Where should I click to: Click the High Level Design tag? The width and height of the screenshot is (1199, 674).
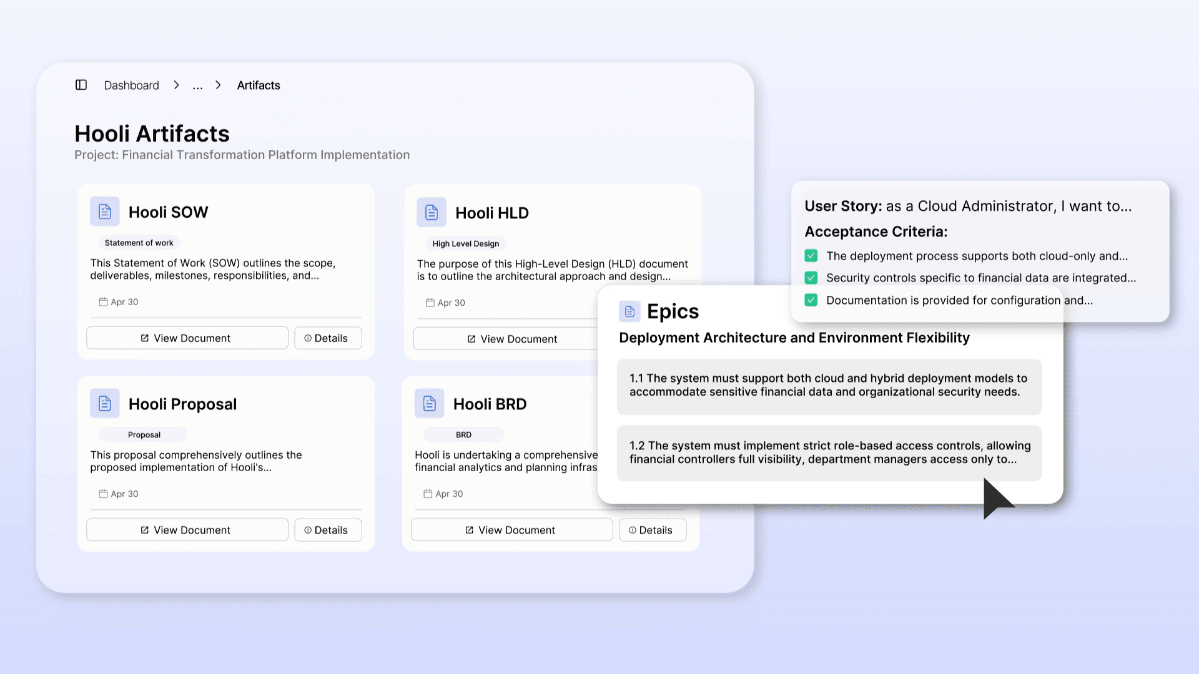466,243
